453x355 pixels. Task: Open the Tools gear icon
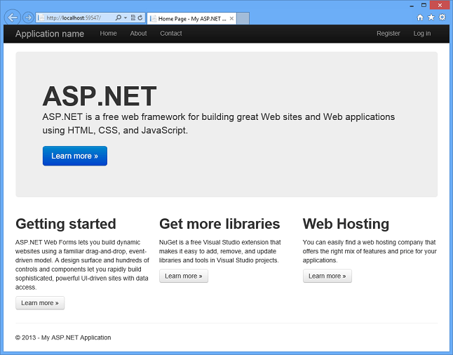pyautogui.click(x=442, y=17)
